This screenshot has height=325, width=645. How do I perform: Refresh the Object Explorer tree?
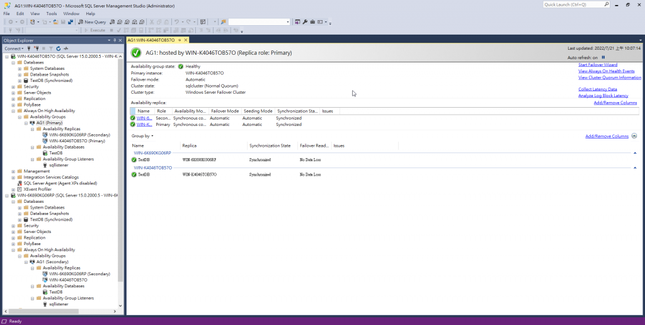pyautogui.click(x=59, y=48)
